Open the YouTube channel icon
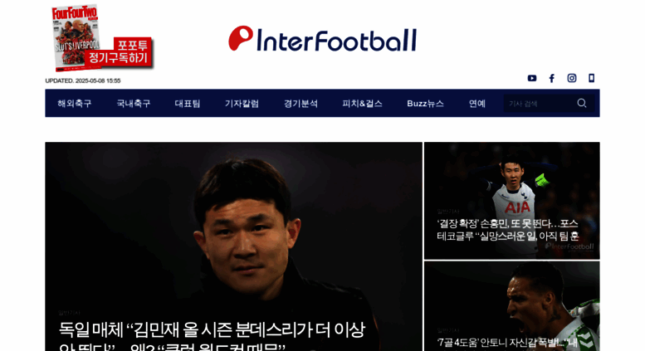 coord(532,78)
